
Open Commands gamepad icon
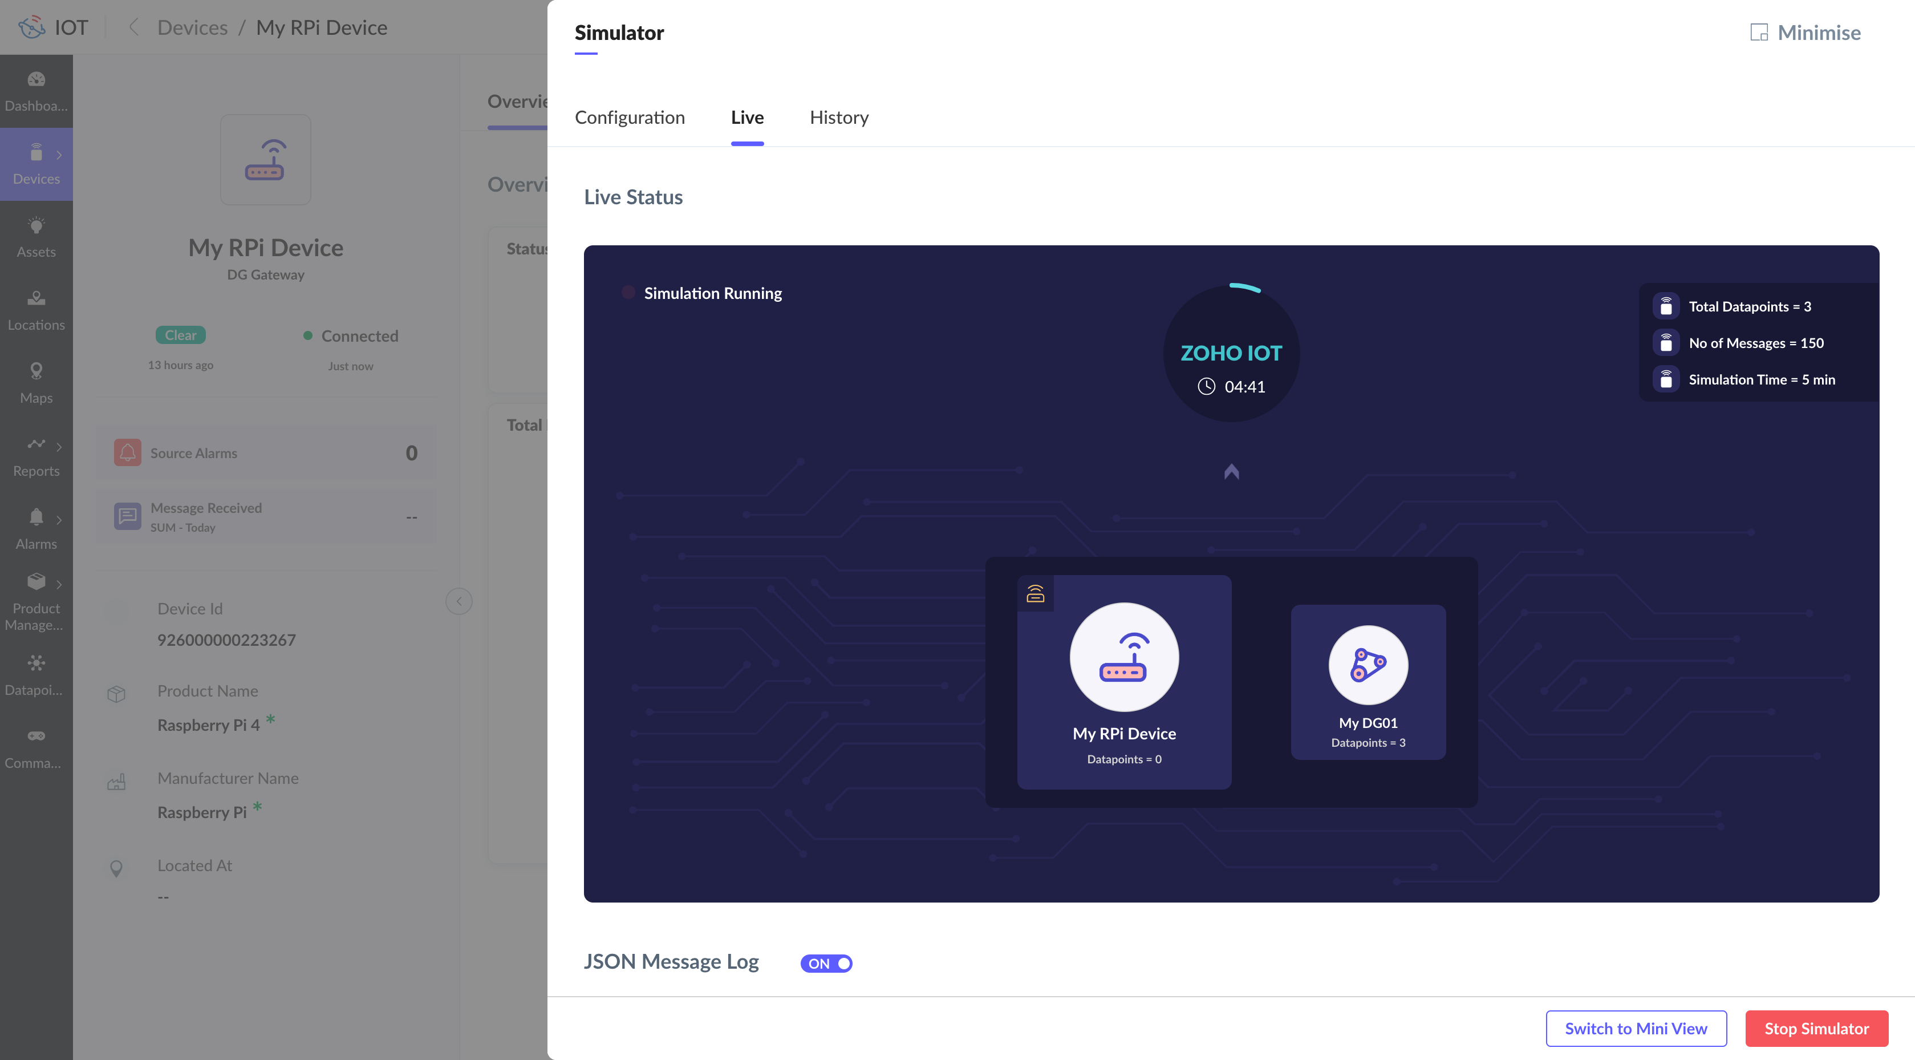click(x=36, y=737)
